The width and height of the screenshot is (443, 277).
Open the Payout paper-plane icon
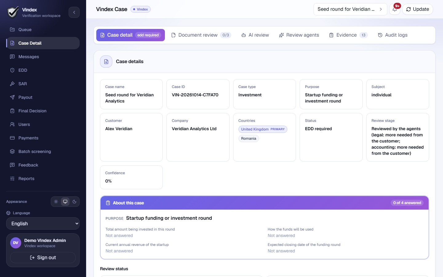12,97
